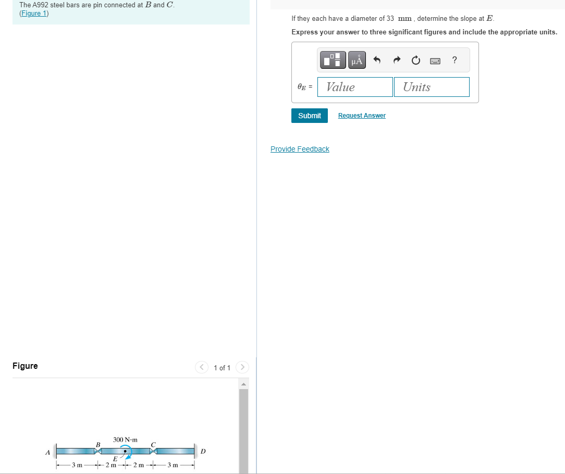This screenshot has height=474, width=565.
Task: Click the '300 N·m' moment label
Action: coord(125,440)
